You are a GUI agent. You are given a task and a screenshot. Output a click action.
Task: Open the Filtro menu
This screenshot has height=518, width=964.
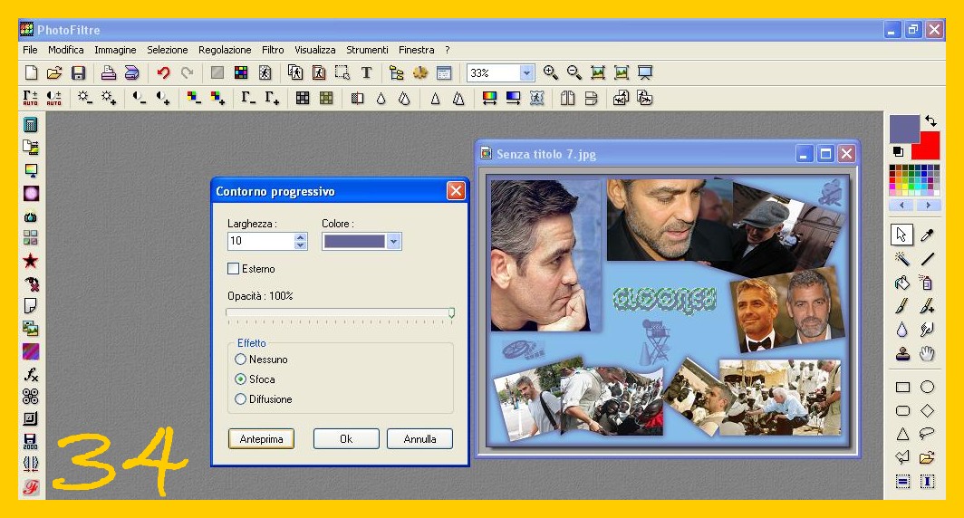tap(273, 50)
